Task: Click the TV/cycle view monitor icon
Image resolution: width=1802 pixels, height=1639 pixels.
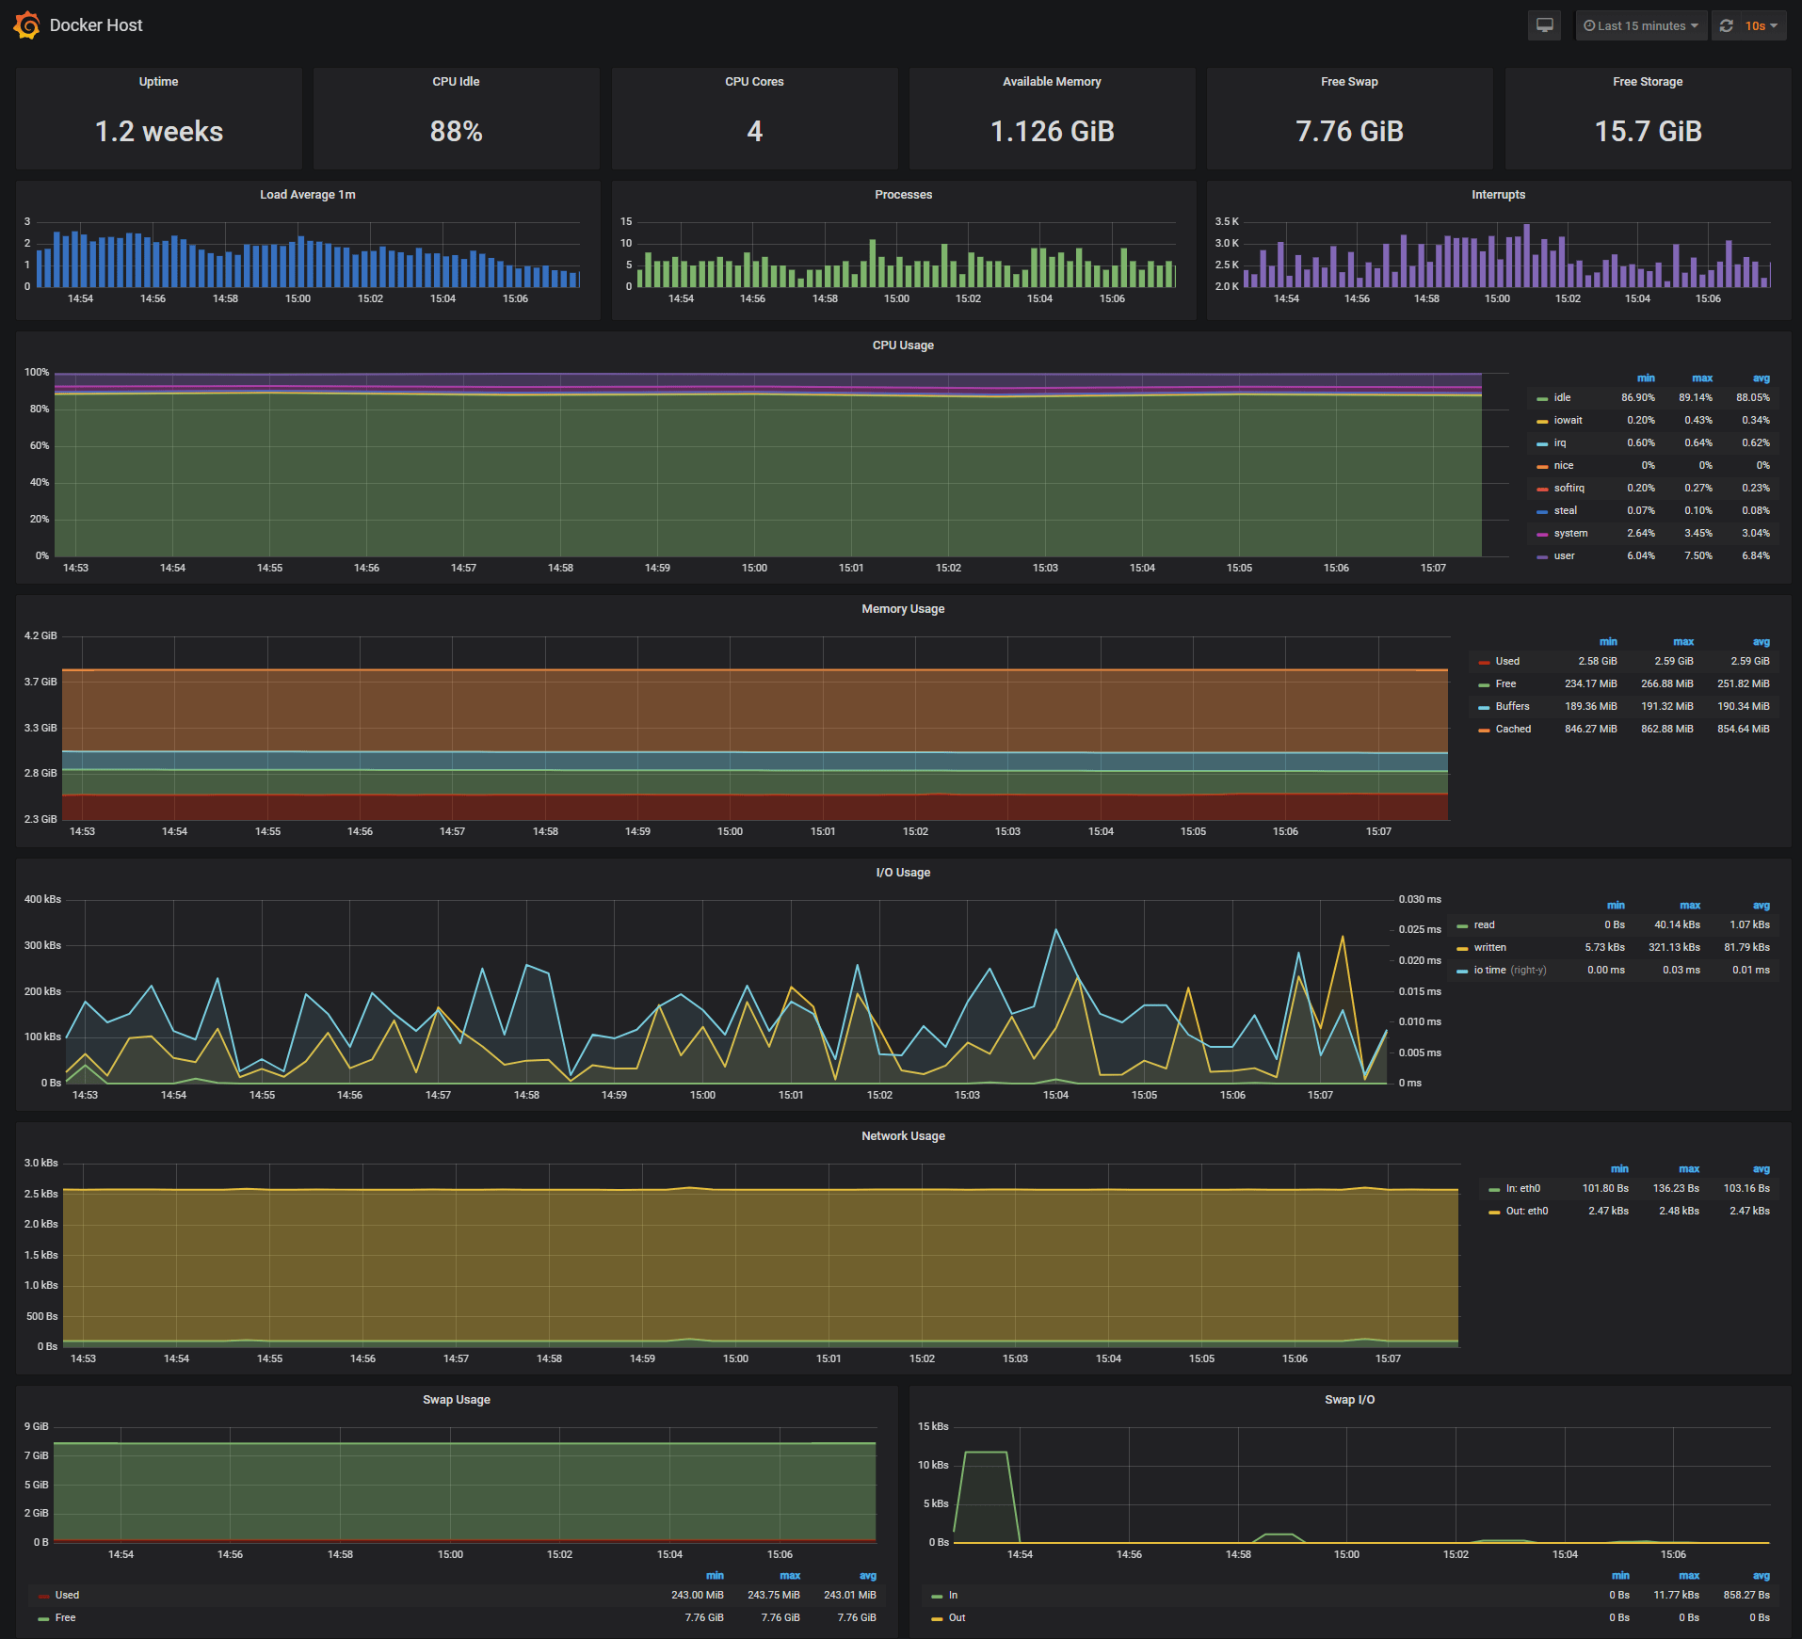Action: 1544,25
